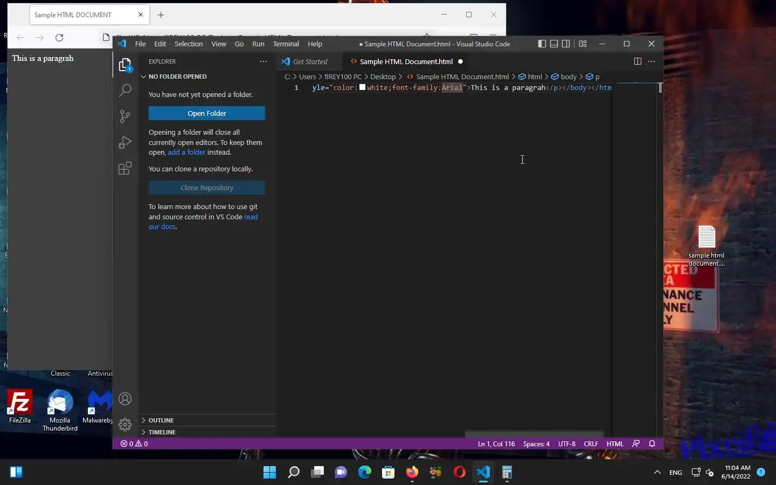
Task: Click the unsaved dot on editor tab
Action: coord(460,61)
